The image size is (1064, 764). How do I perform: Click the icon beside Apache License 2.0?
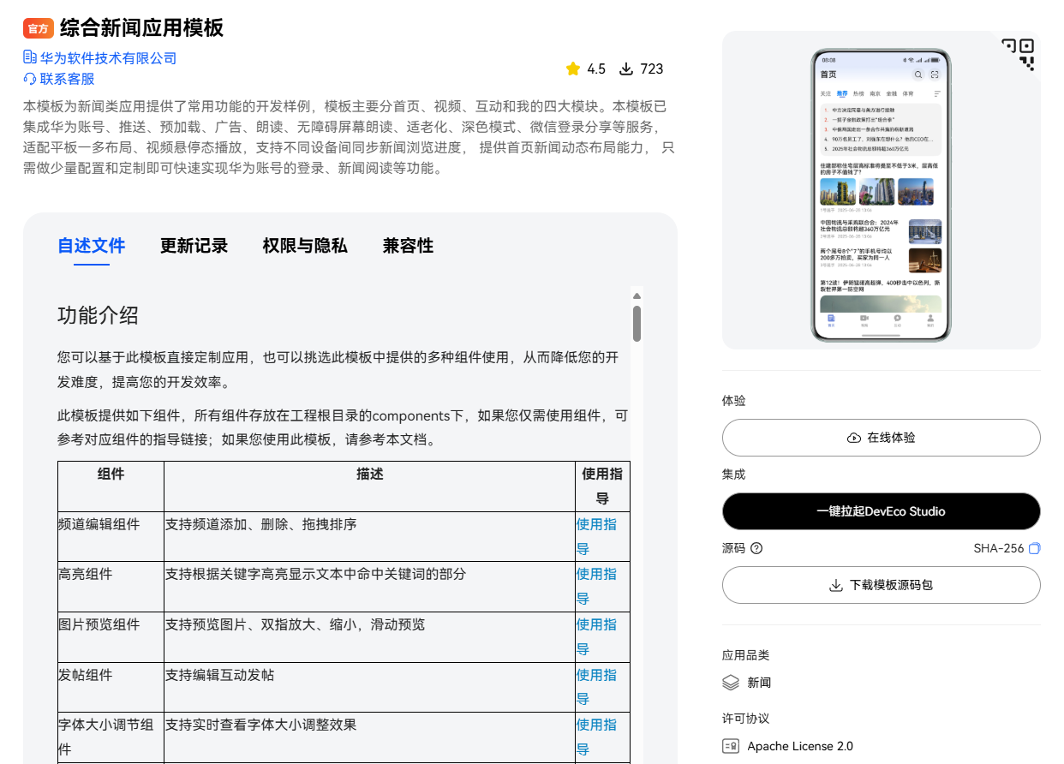pyautogui.click(x=730, y=746)
